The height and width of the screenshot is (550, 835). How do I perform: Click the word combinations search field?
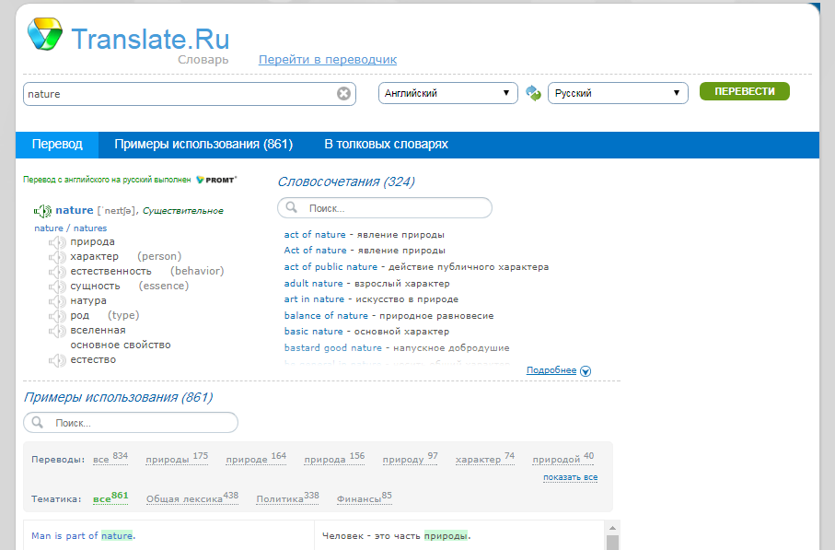pyautogui.click(x=385, y=208)
